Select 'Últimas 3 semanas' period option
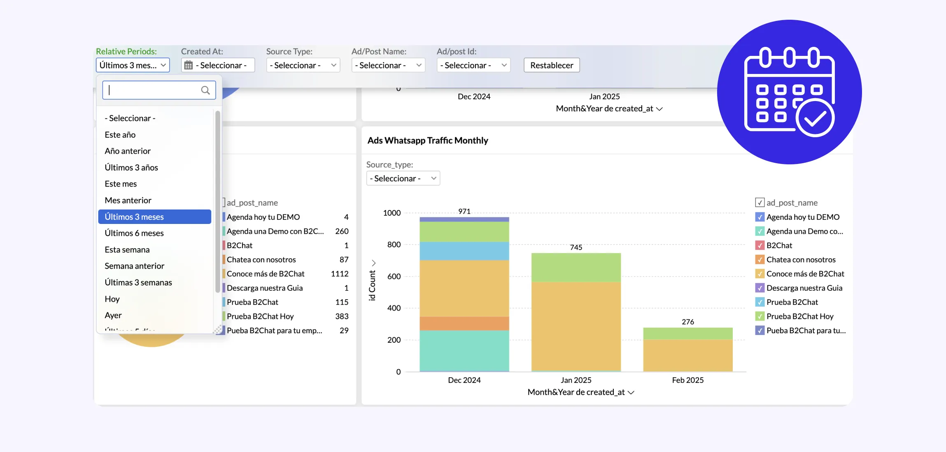The height and width of the screenshot is (452, 946). (155, 283)
